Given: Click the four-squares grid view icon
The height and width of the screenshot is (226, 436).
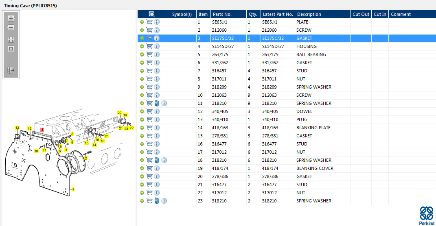Looking at the screenshot, I should tap(11, 39).
